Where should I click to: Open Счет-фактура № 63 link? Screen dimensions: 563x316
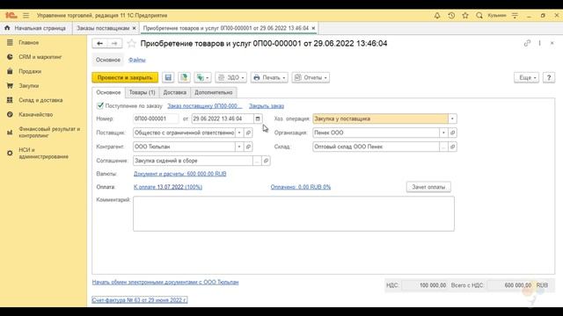click(139, 300)
